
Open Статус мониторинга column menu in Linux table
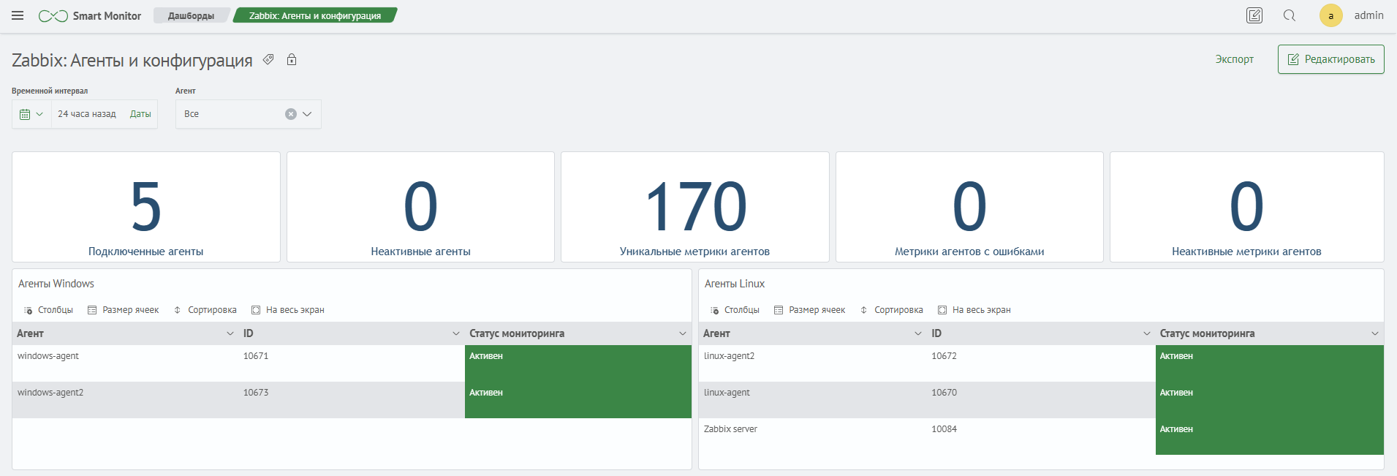click(1374, 333)
